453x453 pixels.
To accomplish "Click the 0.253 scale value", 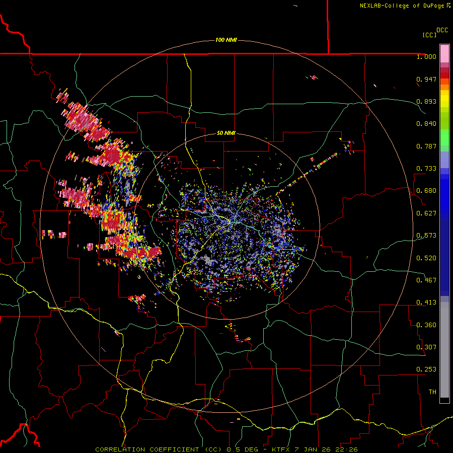I will (x=426, y=369).
